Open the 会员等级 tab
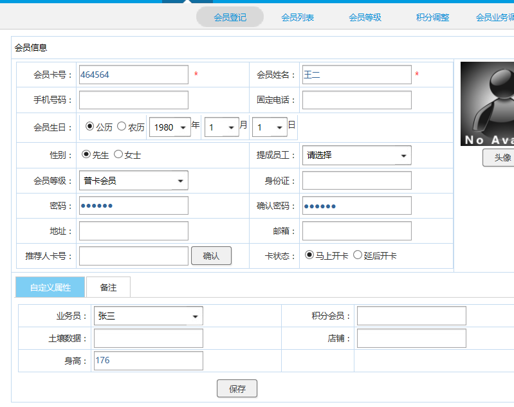This screenshot has height=407, width=514. click(x=365, y=17)
